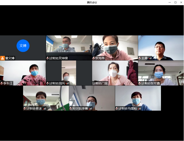Click the blue 文博 avatar circle
Viewport: 184px width, 141px height.
[x=23, y=46]
